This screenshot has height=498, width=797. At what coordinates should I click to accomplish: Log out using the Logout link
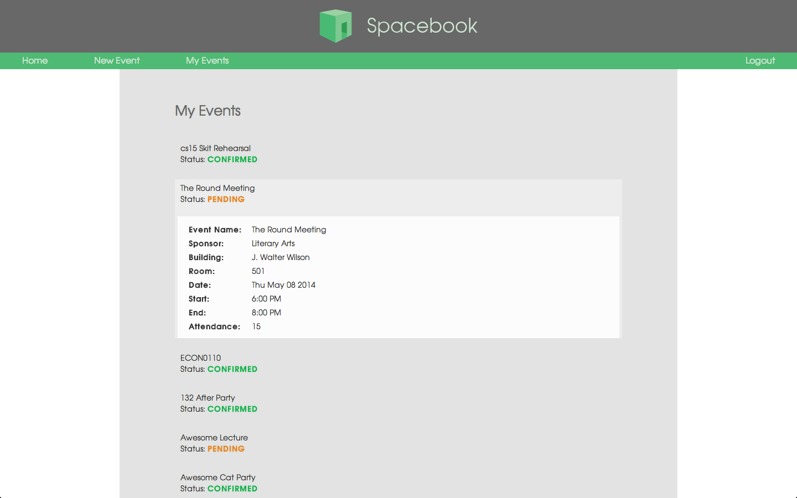759,61
